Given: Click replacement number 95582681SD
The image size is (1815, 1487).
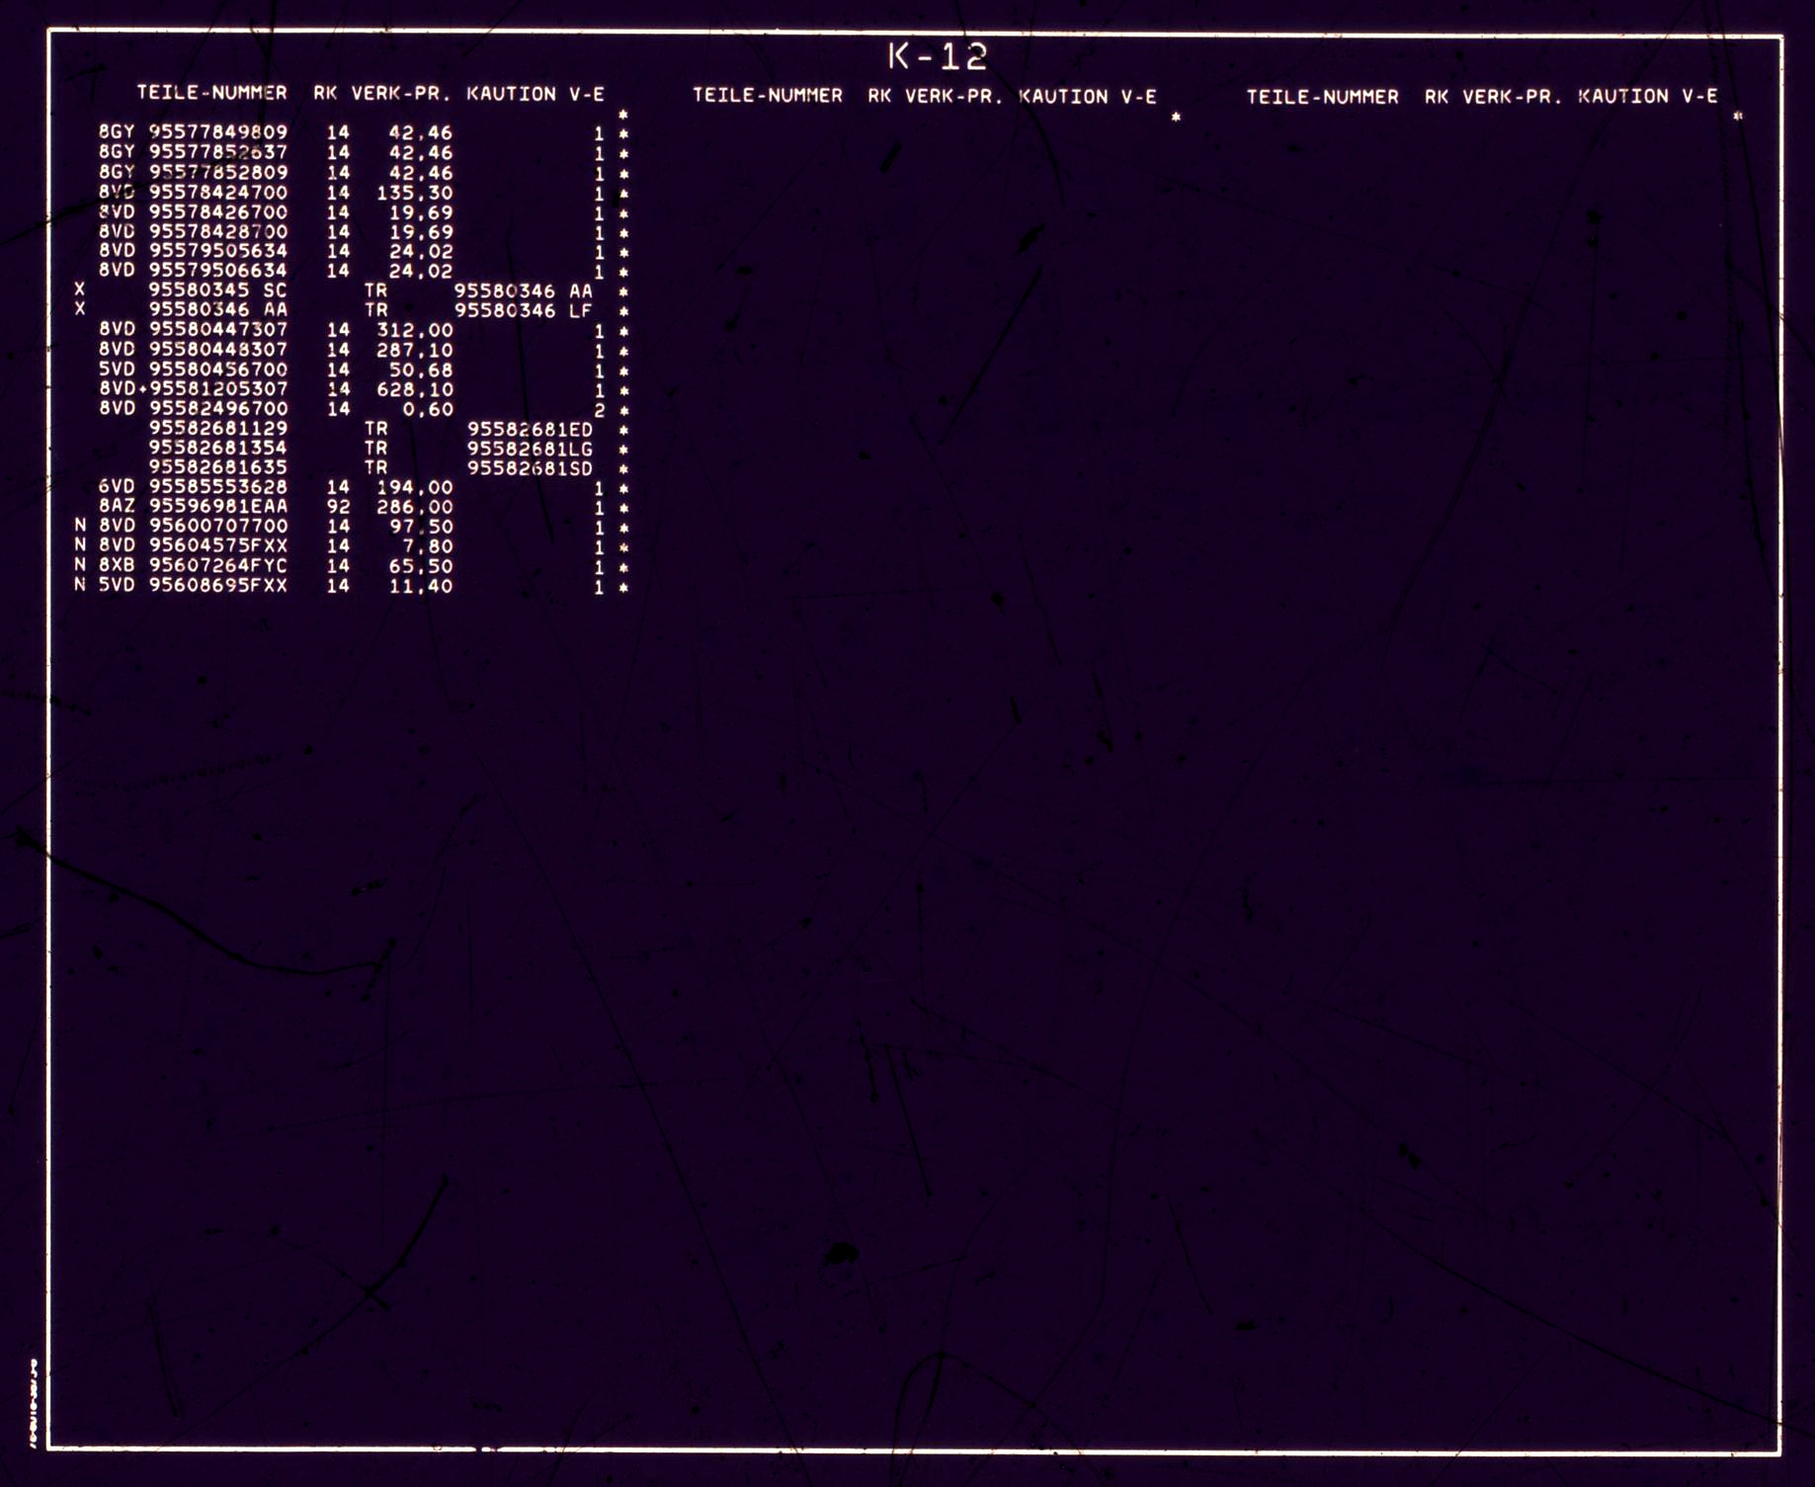Looking at the screenshot, I should pyautogui.click(x=530, y=467).
